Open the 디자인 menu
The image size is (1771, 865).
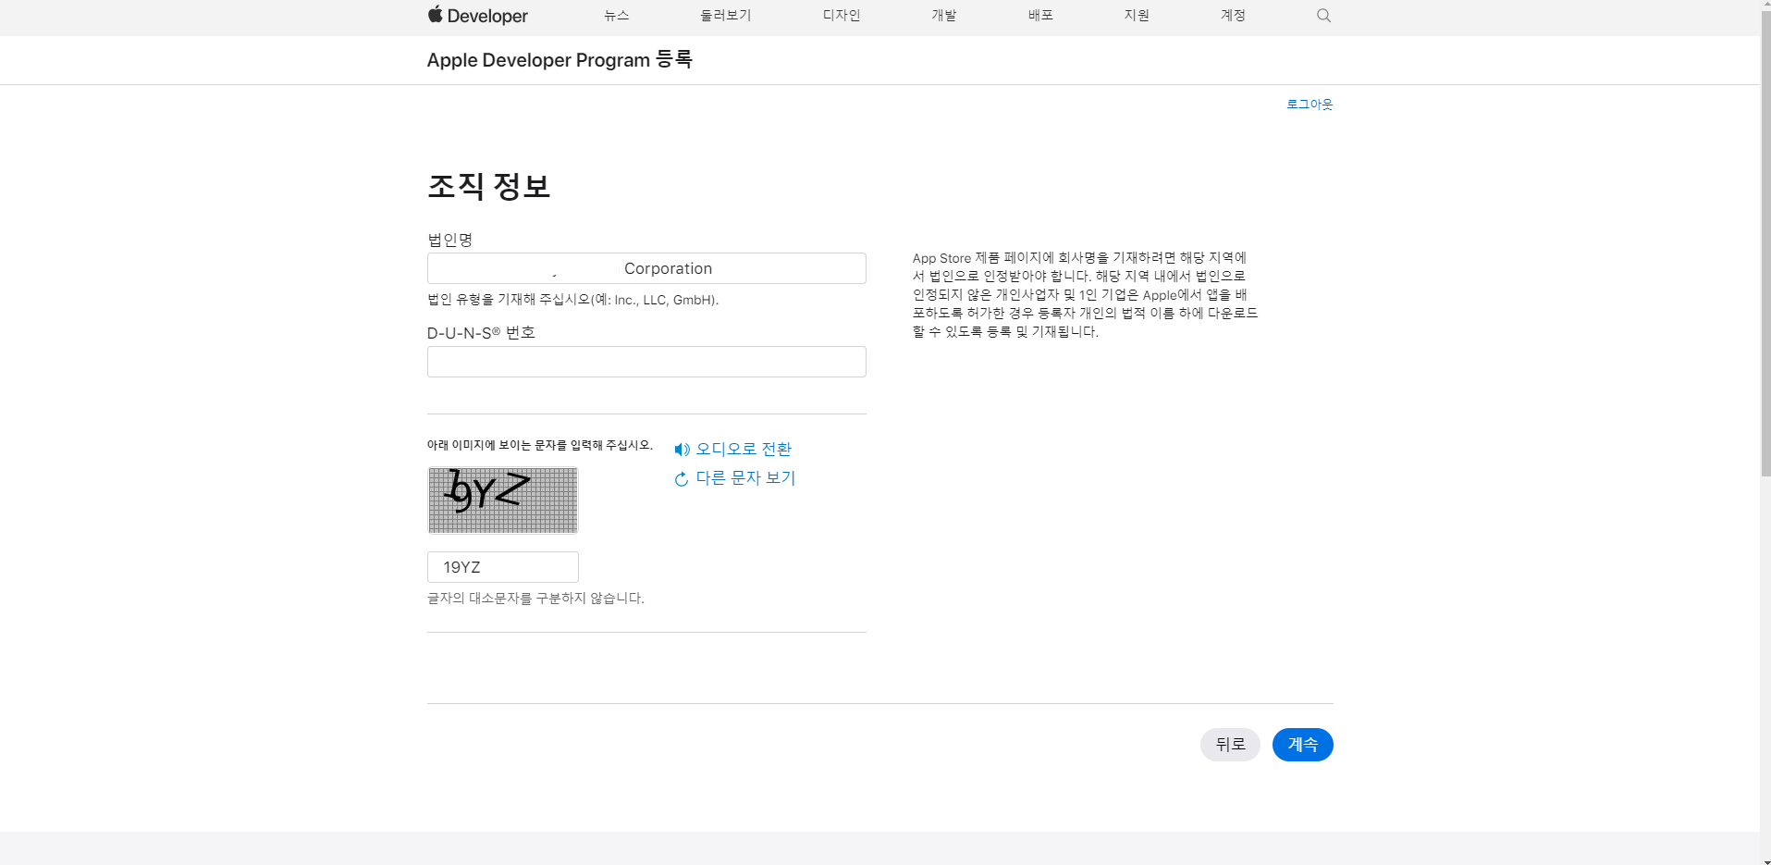tap(842, 16)
